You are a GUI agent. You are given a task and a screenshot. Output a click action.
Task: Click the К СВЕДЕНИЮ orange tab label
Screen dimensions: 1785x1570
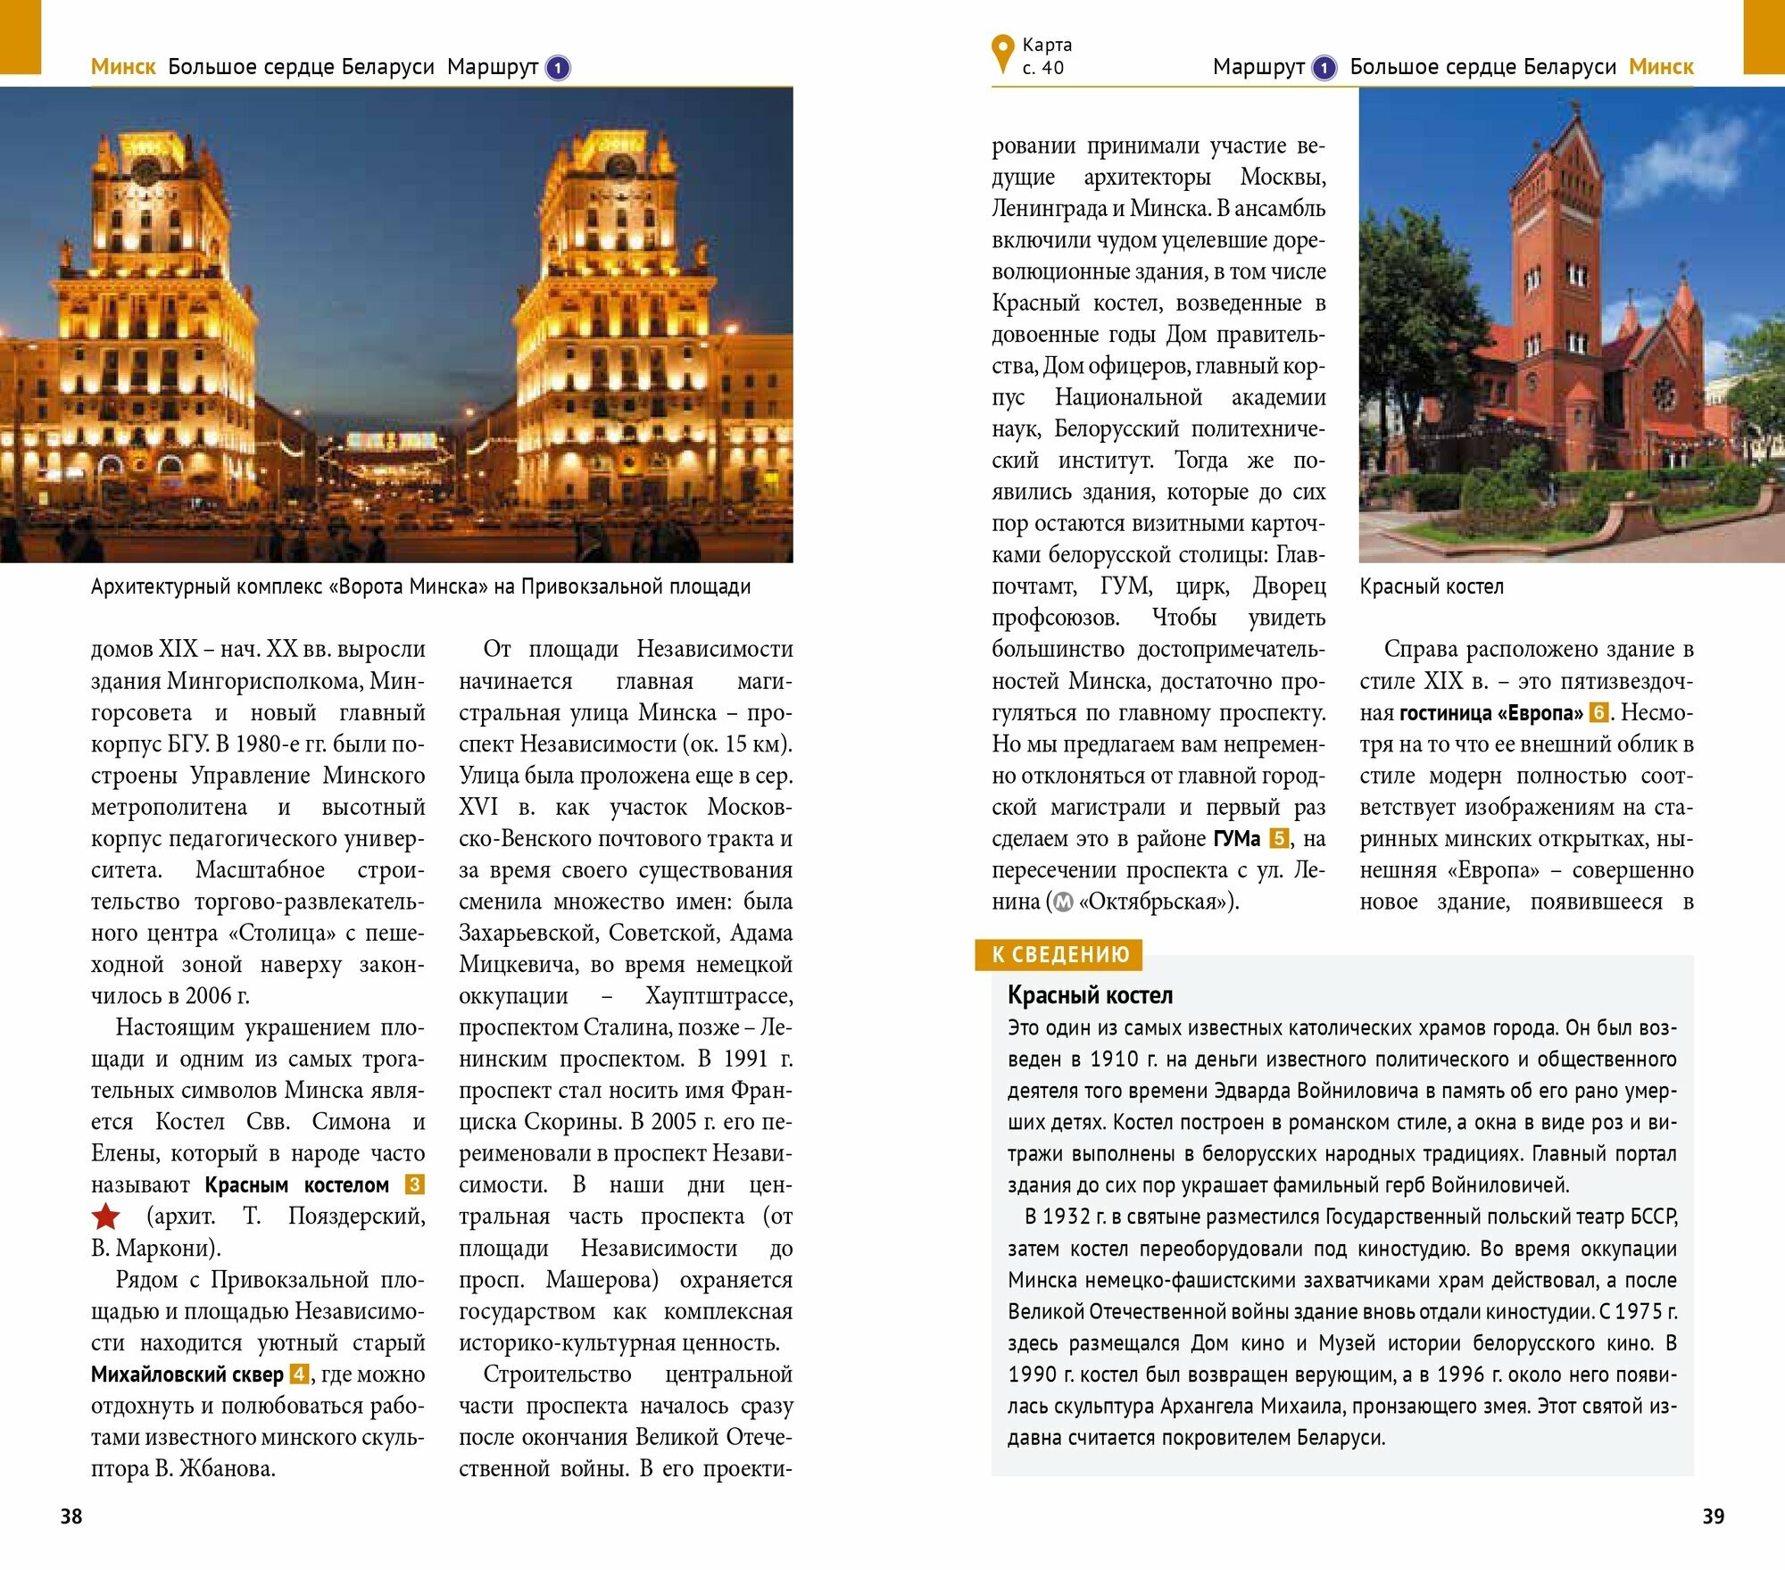pyautogui.click(x=1059, y=954)
